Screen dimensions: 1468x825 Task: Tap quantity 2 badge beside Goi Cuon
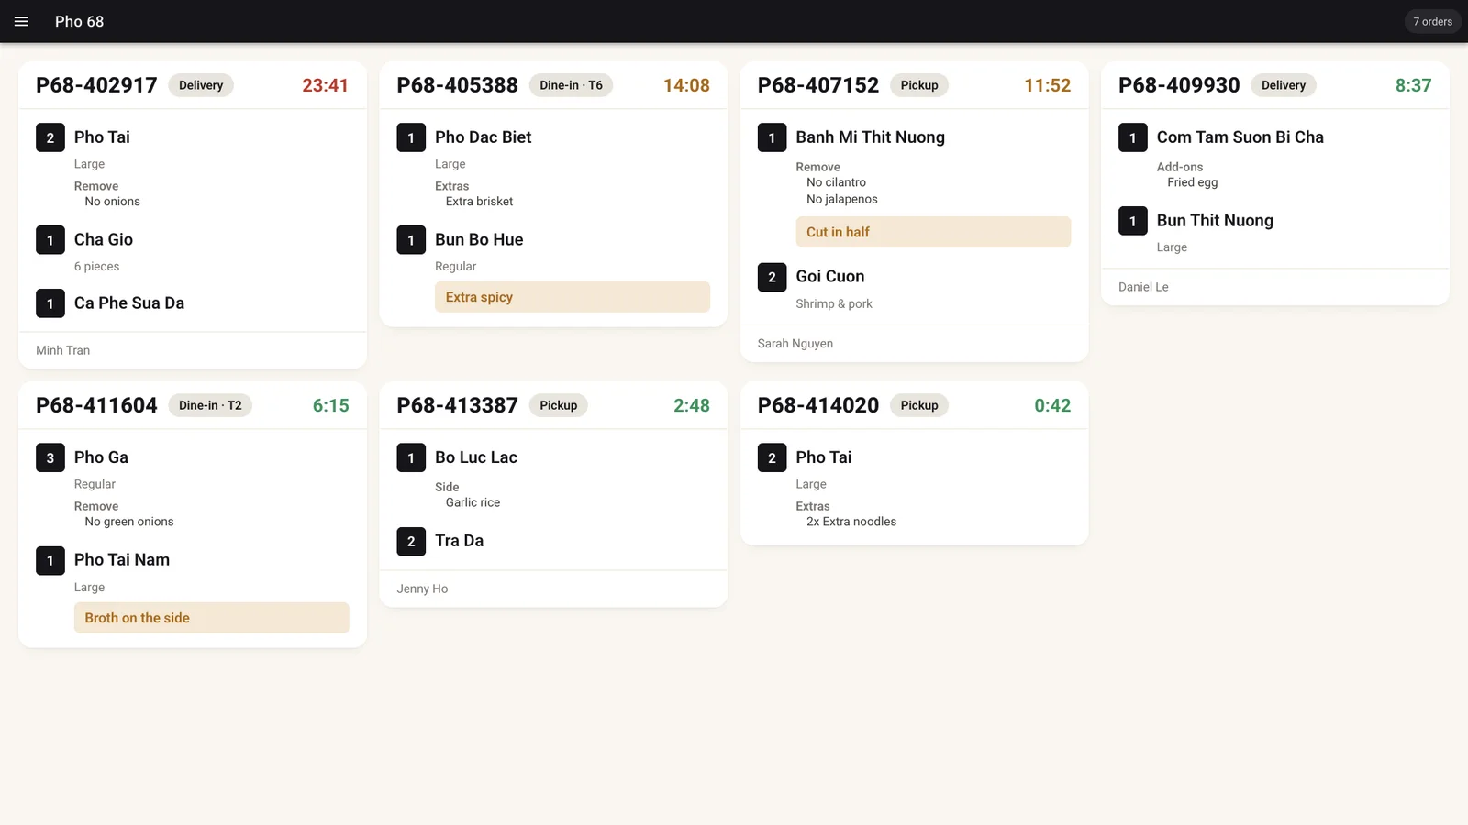pyautogui.click(x=773, y=277)
